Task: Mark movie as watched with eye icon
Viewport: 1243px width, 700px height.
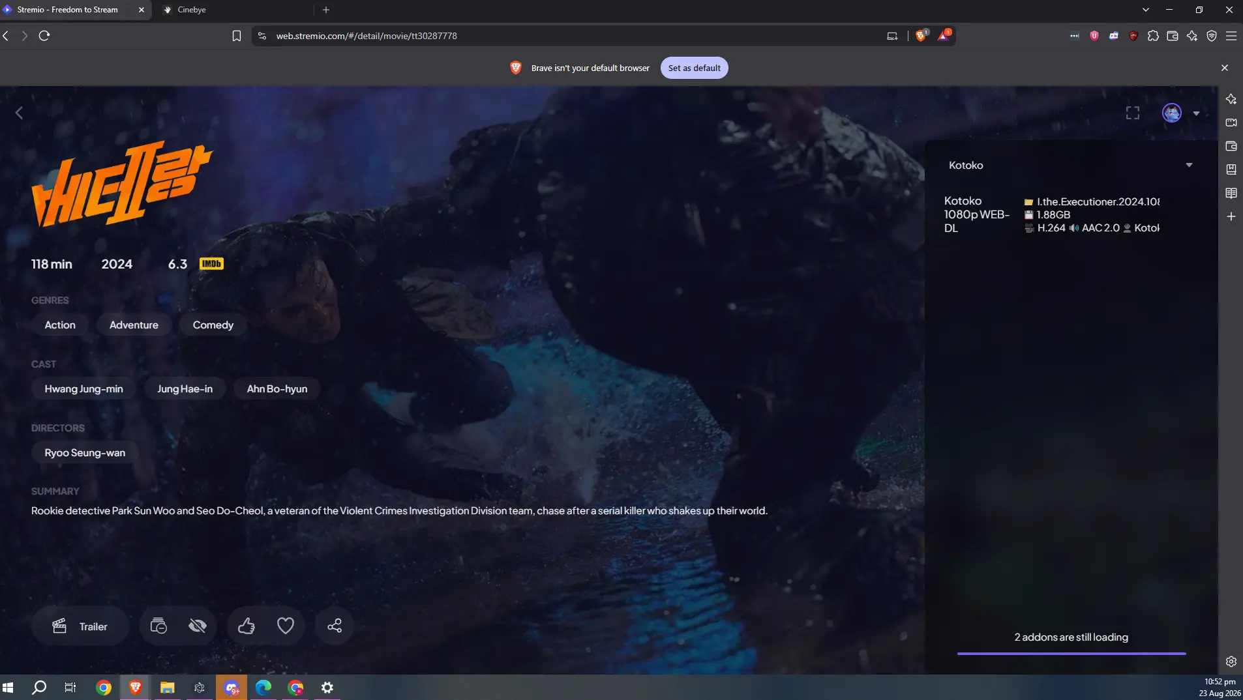Action: (198, 626)
